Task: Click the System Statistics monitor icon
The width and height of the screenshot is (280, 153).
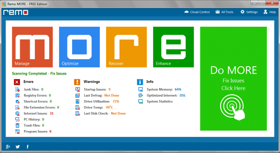Action: click(x=140, y=101)
